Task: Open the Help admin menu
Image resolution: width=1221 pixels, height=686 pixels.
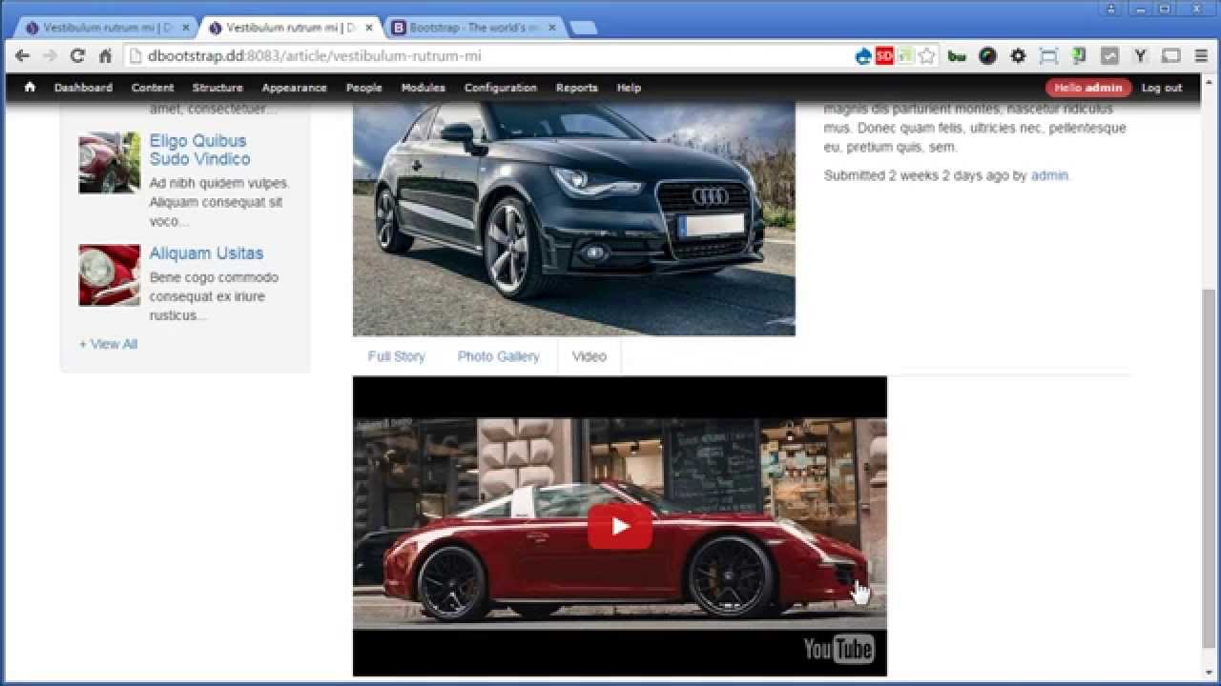Action: click(x=629, y=87)
